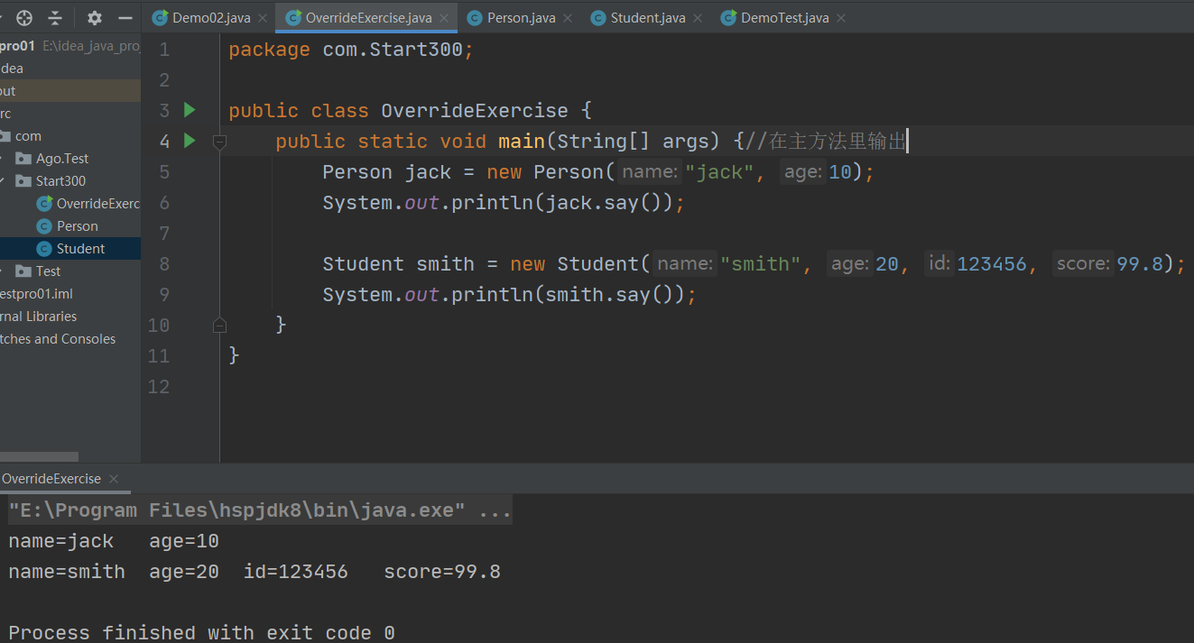The width and height of the screenshot is (1194, 643).
Task: Hide the Project panel with the minus icon
Action: pyautogui.click(x=125, y=17)
